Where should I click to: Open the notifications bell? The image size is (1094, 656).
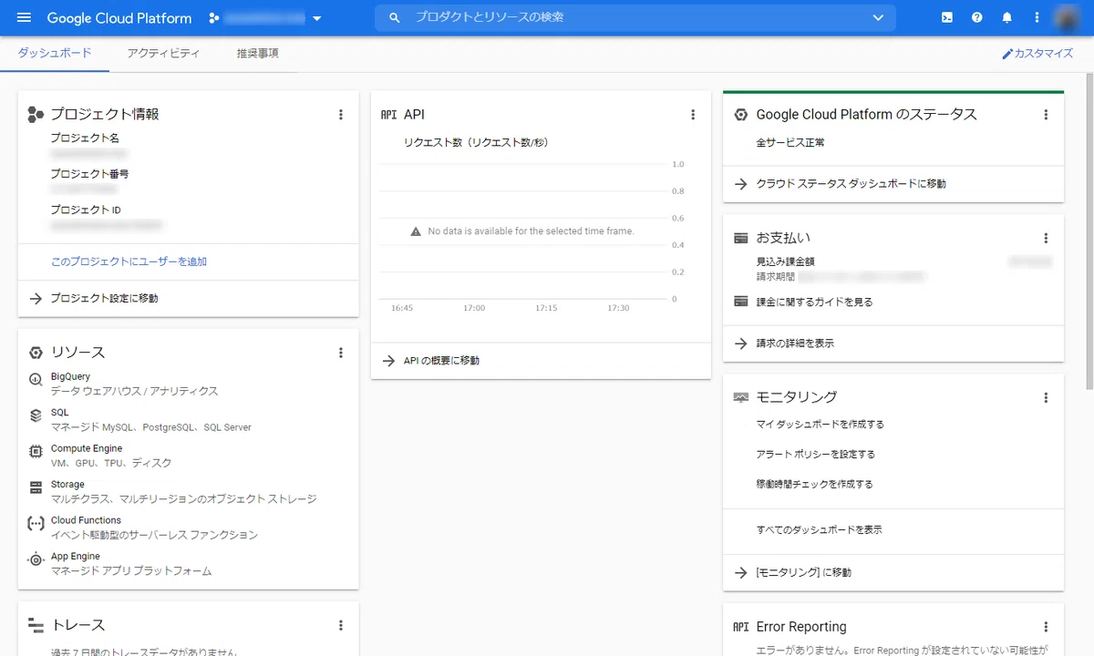[1007, 17]
